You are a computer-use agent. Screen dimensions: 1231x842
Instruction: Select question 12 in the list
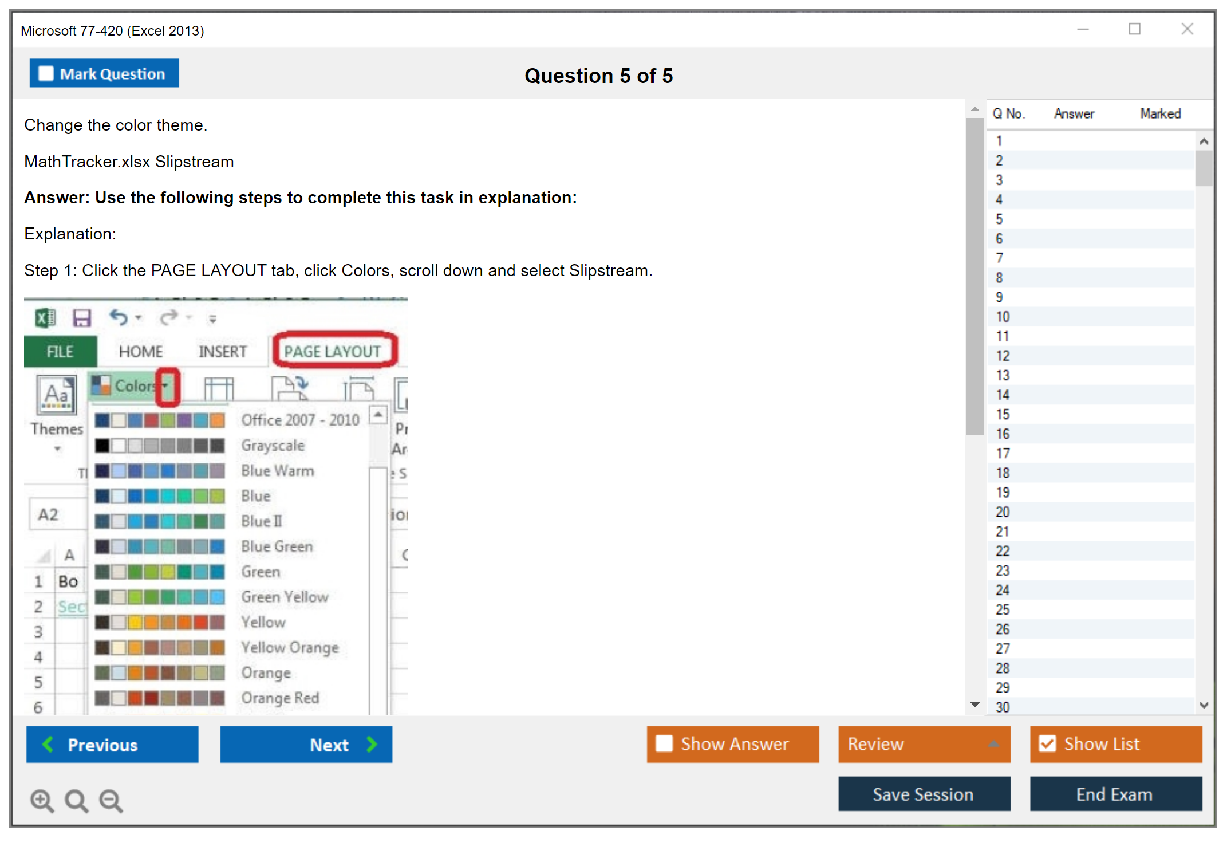[x=1003, y=356]
